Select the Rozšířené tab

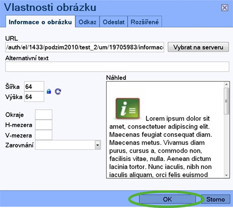coord(144,22)
